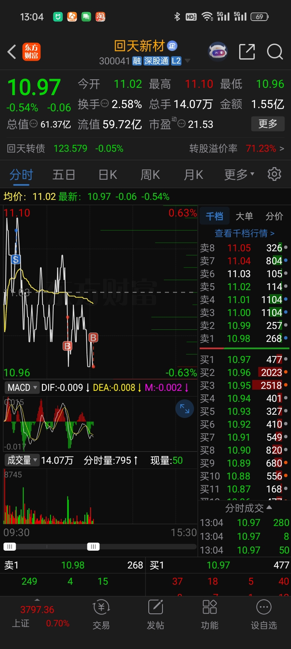The width and height of the screenshot is (291, 649).
Task: Tap the 总值 info icon
Action: coord(34,124)
